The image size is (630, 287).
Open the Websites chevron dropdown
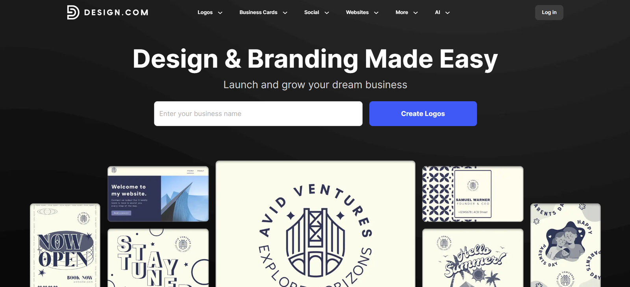click(x=376, y=13)
